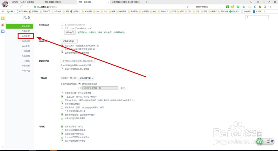
Task: Click the browser reload icon
Action: coord(22,7)
